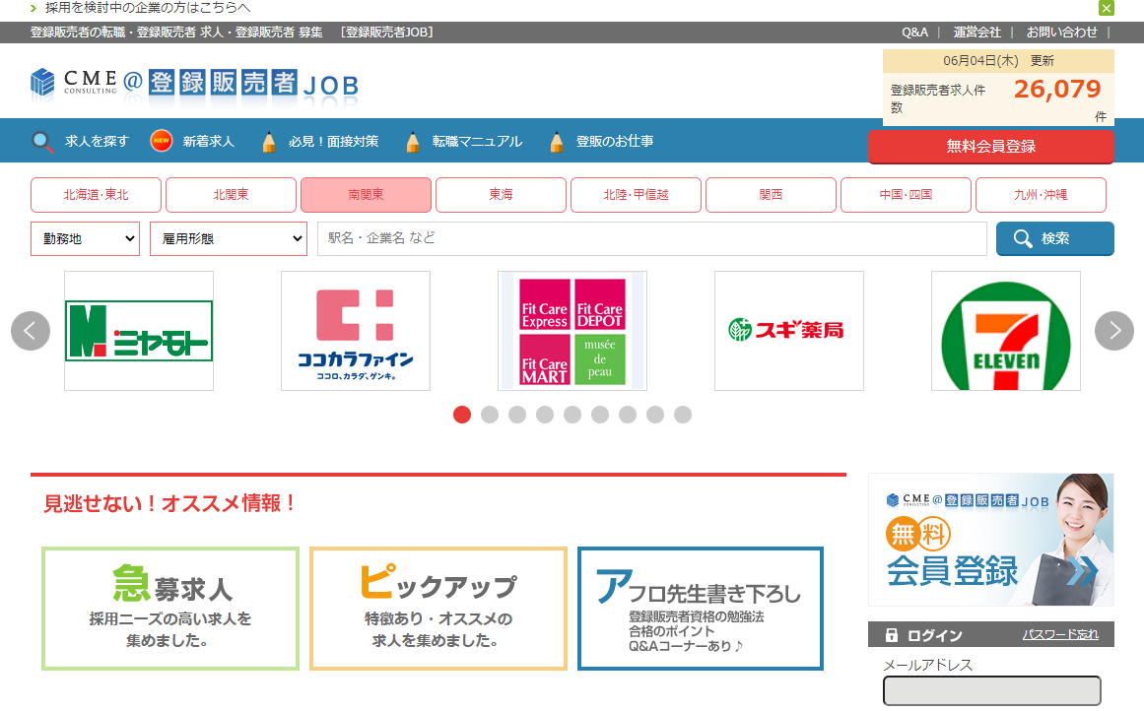Follow 採用を検討中の企業の方はこちらへ link
The image size is (1144, 711).
point(148,8)
